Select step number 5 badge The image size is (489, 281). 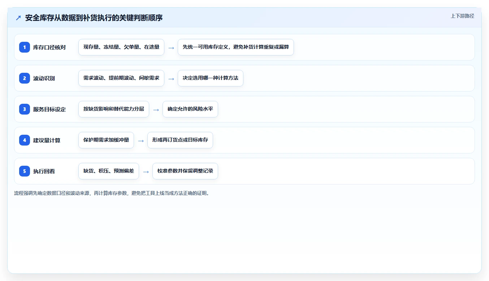25,171
